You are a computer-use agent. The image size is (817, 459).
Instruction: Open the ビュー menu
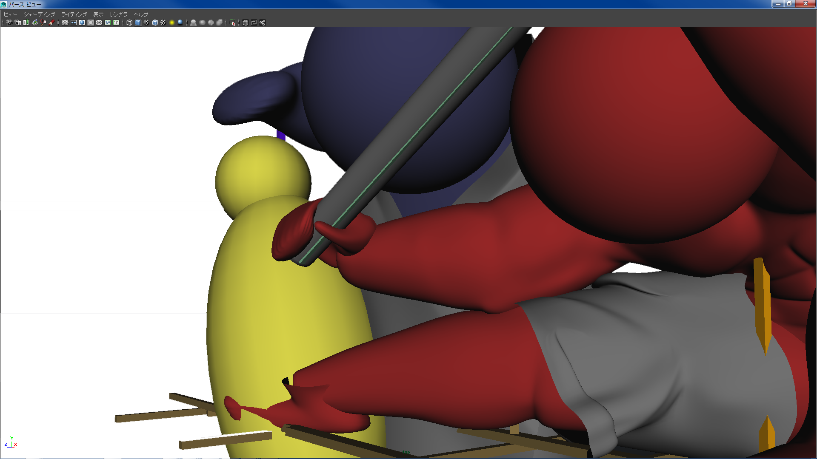pyautogui.click(x=10, y=14)
